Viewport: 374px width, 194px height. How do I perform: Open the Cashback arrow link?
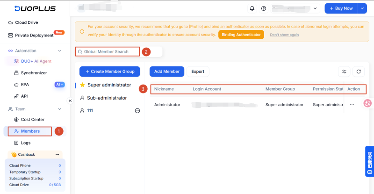[x=57, y=155]
